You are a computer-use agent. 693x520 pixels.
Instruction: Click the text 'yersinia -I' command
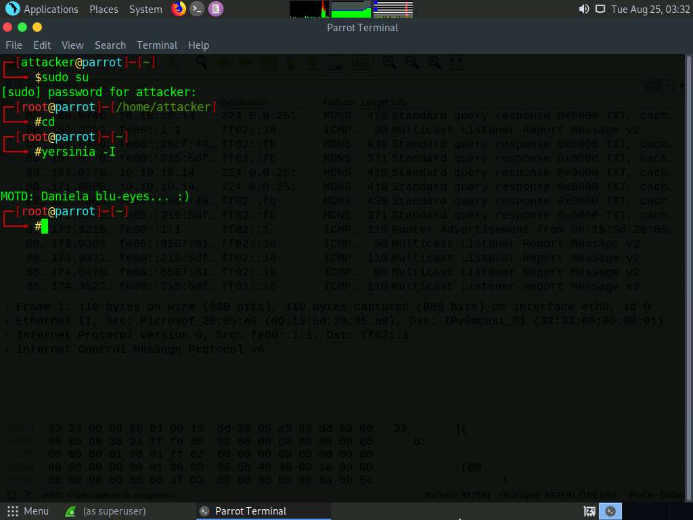click(x=79, y=152)
